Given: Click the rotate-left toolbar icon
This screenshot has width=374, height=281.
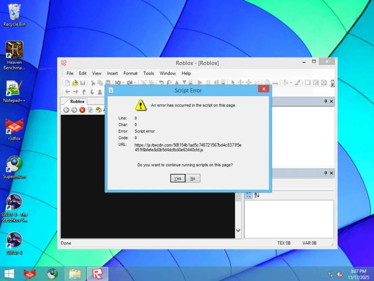Looking at the screenshot, I should (161, 82).
